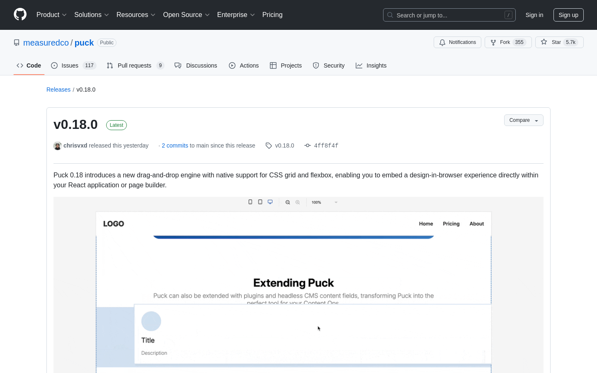Open the Actions tab

coord(244,65)
